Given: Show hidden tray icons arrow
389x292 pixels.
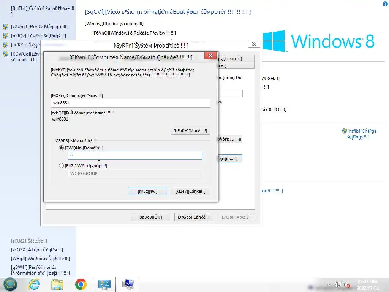Looking at the screenshot, I should pos(329,285).
